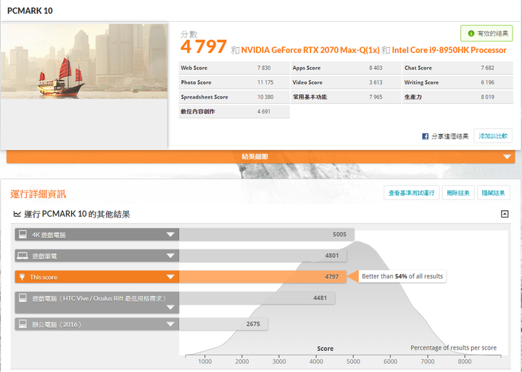Expand the HTC Vive / Oculus Rift row dropdown
Image resolution: width=522 pixels, height=372 pixels.
(x=170, y=307)
